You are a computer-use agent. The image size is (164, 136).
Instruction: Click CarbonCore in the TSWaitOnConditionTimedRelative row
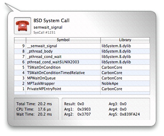tap(112, 73)
